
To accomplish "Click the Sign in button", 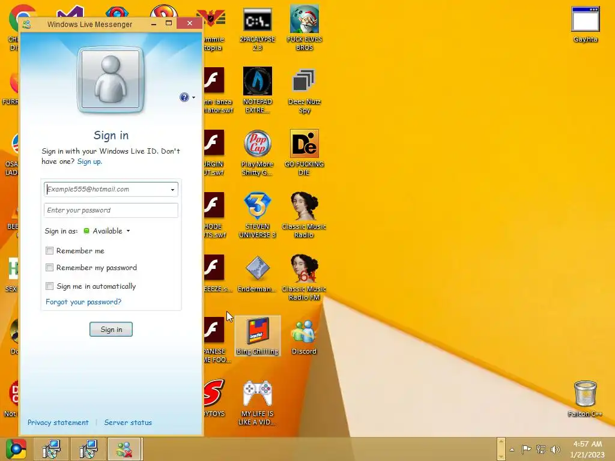I will coord(111,330).
